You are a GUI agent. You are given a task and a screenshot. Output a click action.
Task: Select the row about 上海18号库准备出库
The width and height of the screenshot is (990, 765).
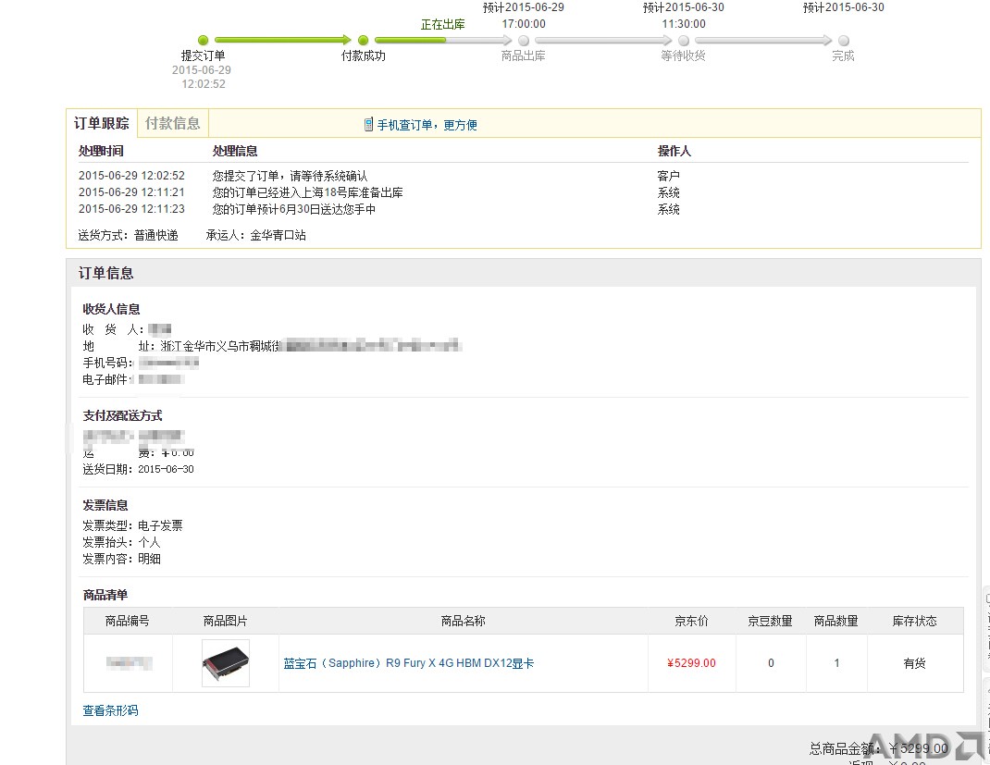coord(524,192)
